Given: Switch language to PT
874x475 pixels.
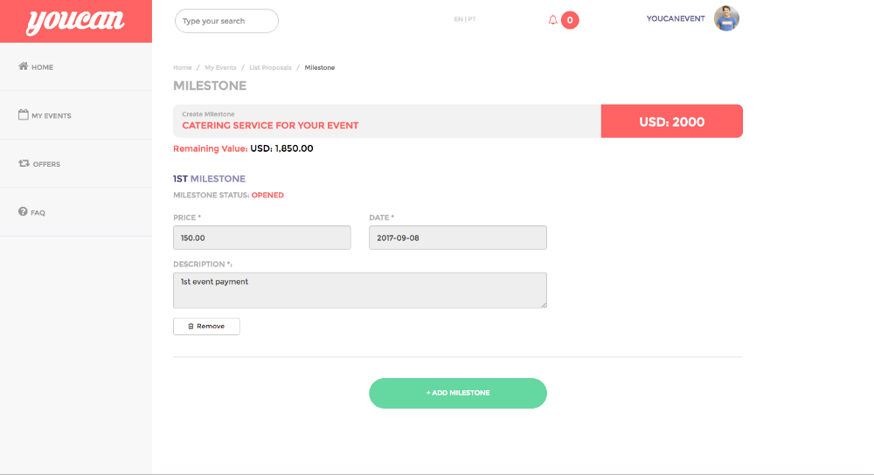Looking at the screenshot, I should (x=472, y=19).
